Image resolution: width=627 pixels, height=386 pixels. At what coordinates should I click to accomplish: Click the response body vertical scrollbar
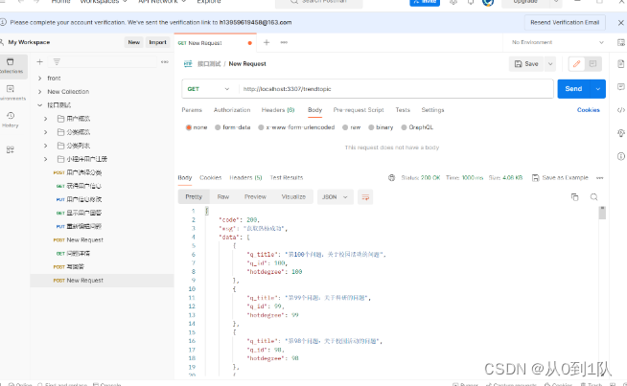click(602, 213)
